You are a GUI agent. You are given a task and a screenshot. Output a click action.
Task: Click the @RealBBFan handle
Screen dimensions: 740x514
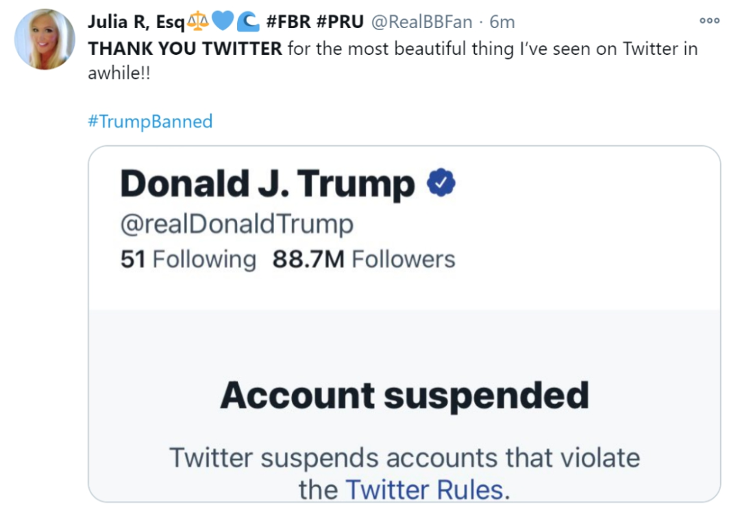(x=421, y=22)
